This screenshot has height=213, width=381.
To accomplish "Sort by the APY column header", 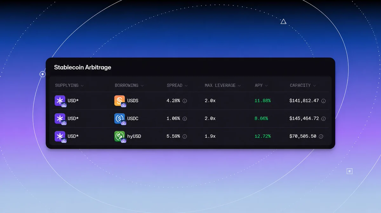I will tap(261, 85).
